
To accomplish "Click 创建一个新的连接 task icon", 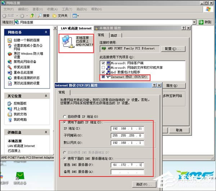I will (x=10, y=40).
